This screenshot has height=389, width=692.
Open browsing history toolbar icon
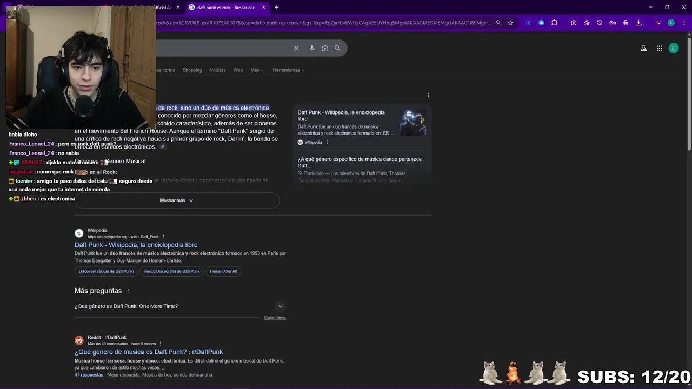(600, 23)
